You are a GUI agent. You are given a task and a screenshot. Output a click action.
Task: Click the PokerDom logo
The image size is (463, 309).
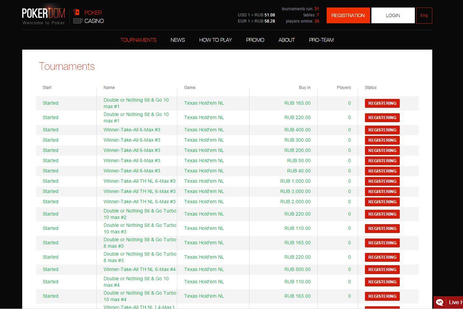[x=43, y=14]
